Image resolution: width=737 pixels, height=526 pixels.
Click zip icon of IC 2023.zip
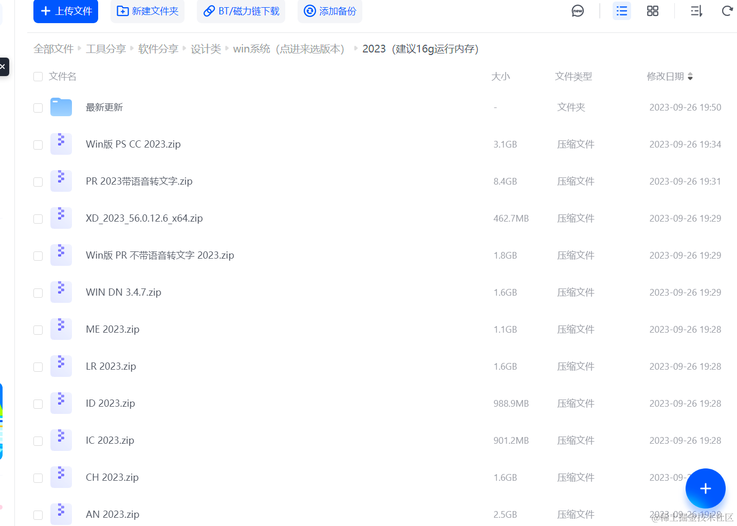[61, 440]
